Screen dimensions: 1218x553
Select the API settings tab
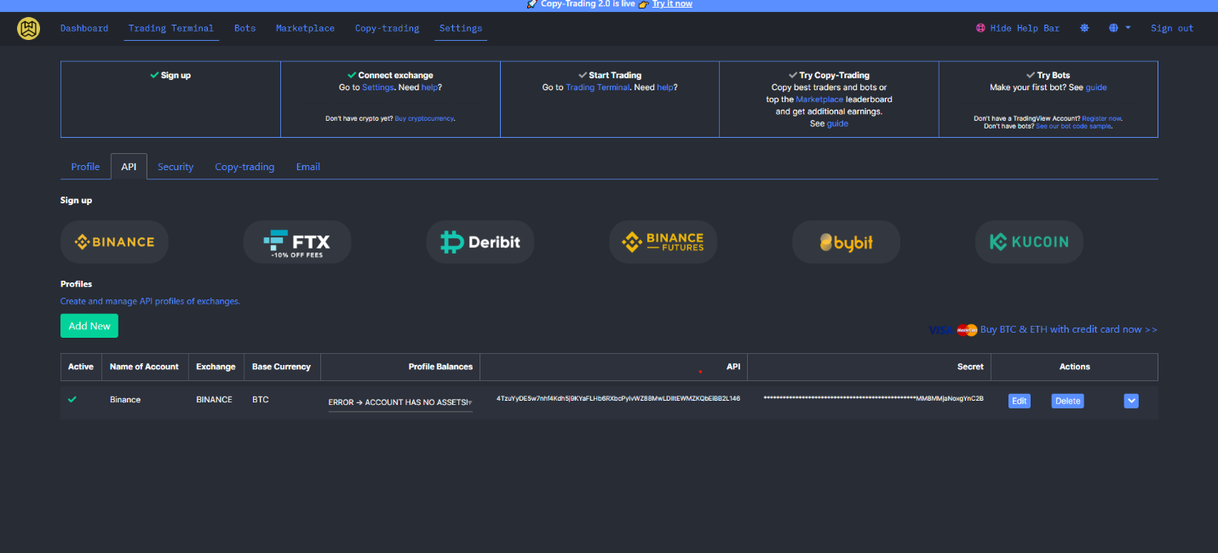129,167
